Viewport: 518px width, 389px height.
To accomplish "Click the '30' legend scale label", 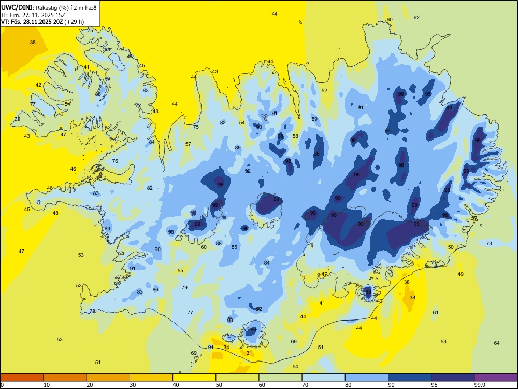I will pyautogui.click(x=133, y=385).
